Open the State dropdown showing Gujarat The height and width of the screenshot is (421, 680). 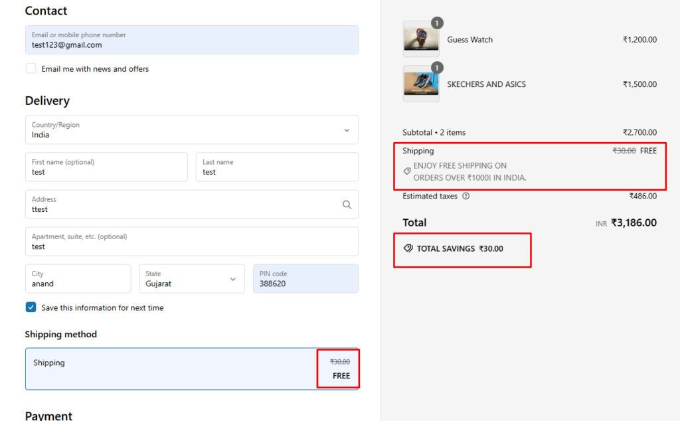pyautogui.click(x=192, y=279)
